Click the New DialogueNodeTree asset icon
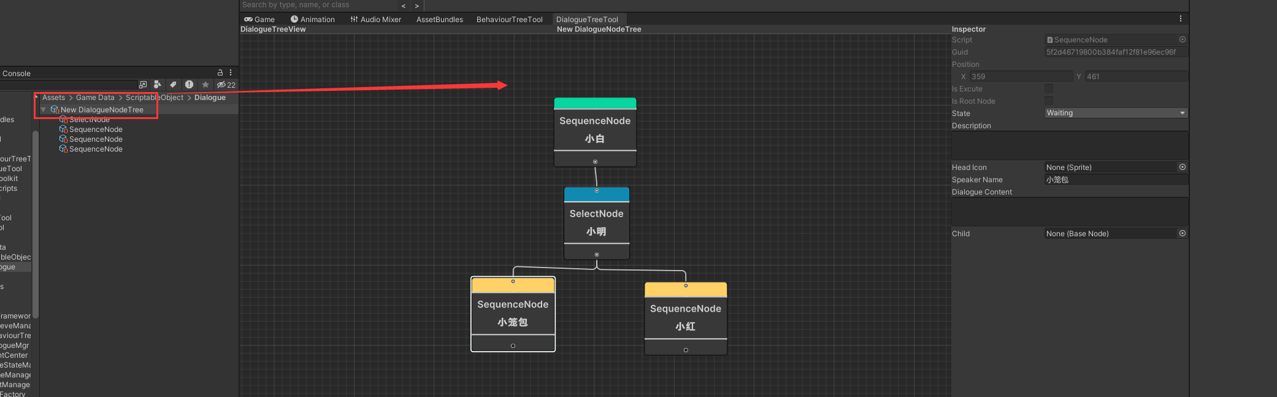The height and width of the screenshot is (397, 1277). (x=55, y=110)
